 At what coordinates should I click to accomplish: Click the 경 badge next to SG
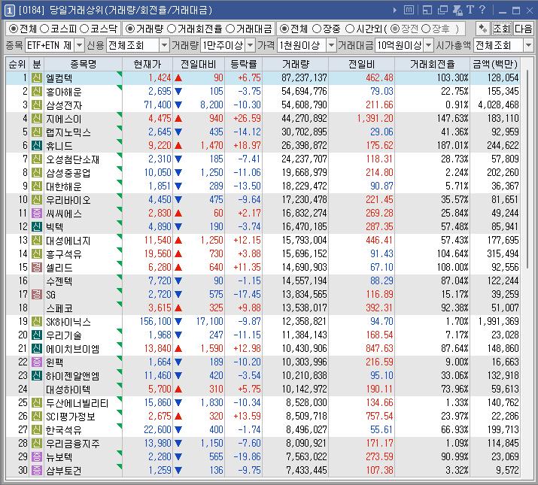pos(37,294)
